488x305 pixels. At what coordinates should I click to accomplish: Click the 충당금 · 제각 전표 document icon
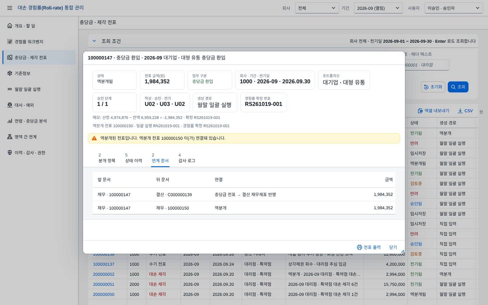pos(10,58)
